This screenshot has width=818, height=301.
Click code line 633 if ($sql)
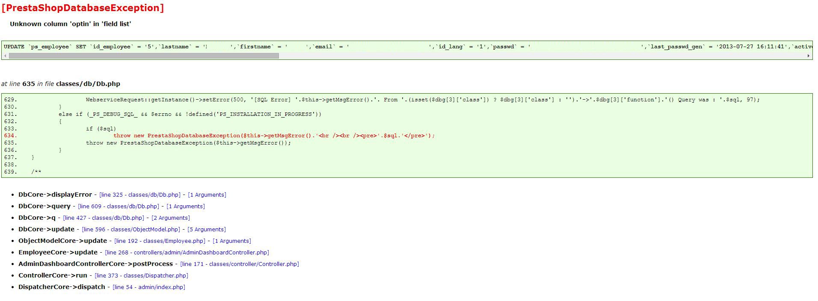point(101,129)
